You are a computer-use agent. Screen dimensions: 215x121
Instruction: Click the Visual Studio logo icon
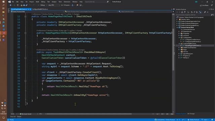tap(9, 2)
